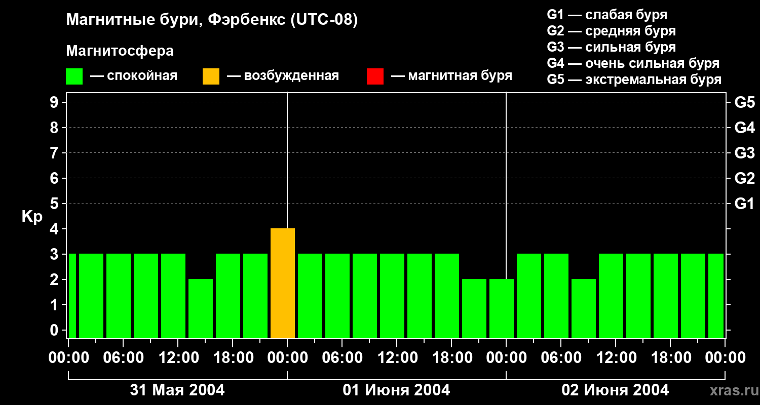Click 'G5 — экстремальная буря' legend line
This screenshot has width=760, height=405.
pos(634,79)
